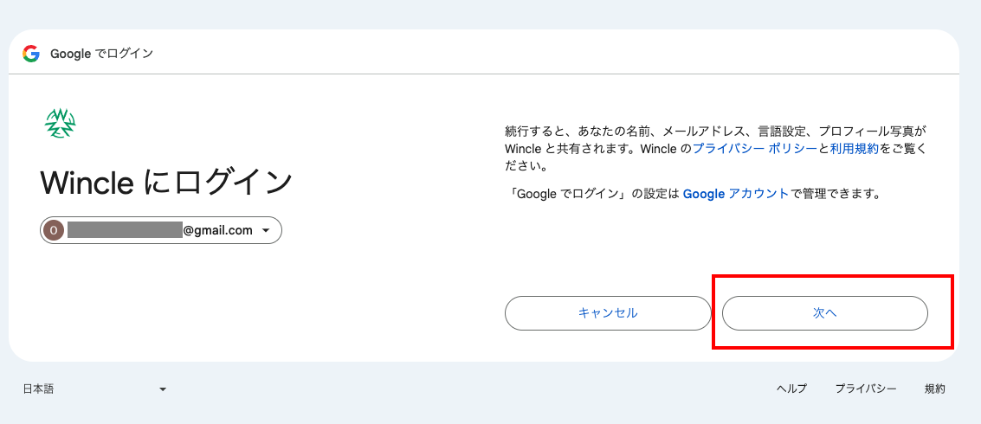This screenshot has height=424, width=981.
Task: Open the footer プライバシー link
Action: click(866, 389)
